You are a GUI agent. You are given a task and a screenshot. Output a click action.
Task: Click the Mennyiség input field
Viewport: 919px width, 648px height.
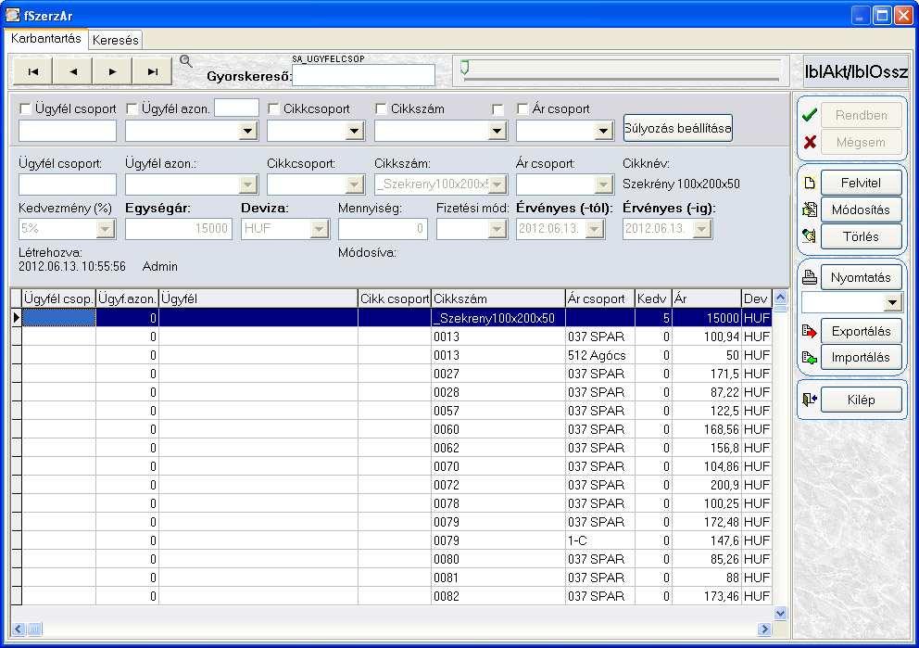click(383, 229)
